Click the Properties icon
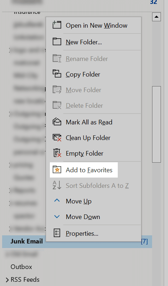The width and height of the screenshot is (168, 286). point(57,233)
